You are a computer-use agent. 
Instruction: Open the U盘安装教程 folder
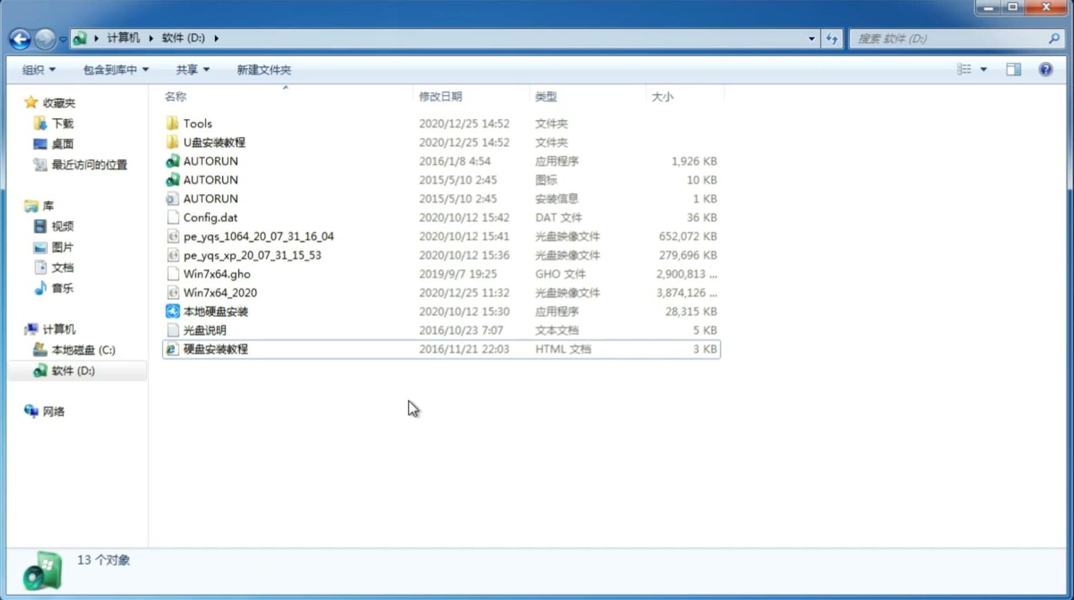pyautogui.click(x=215, y=142)
